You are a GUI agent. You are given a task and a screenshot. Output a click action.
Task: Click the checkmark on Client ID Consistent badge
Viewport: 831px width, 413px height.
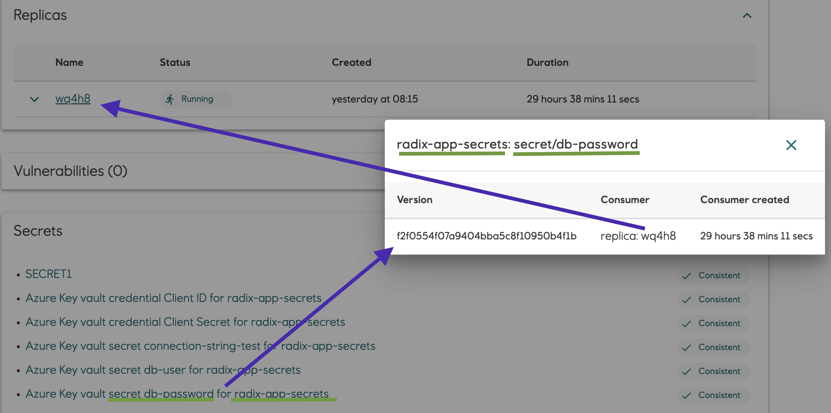(687, 299)
